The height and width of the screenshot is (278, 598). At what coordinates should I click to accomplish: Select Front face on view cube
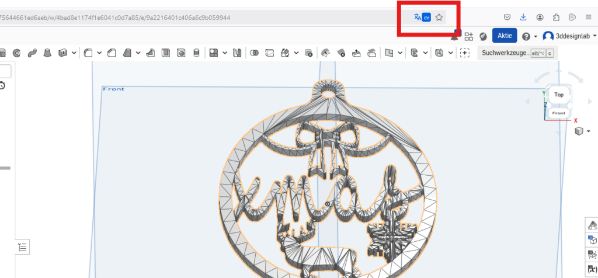coord(559,113)
